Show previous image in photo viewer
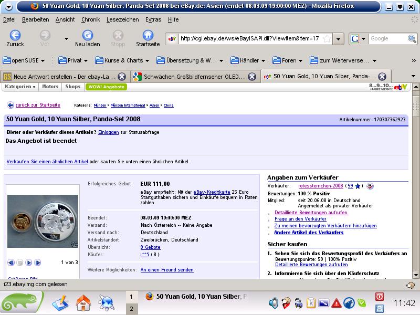The width and height of the screenshot is (420, 315). (11, 262)
